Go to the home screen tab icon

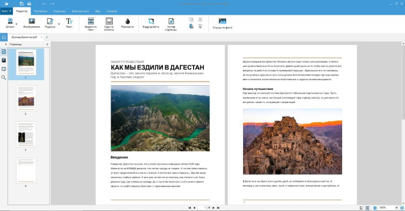tap(4, 37)
